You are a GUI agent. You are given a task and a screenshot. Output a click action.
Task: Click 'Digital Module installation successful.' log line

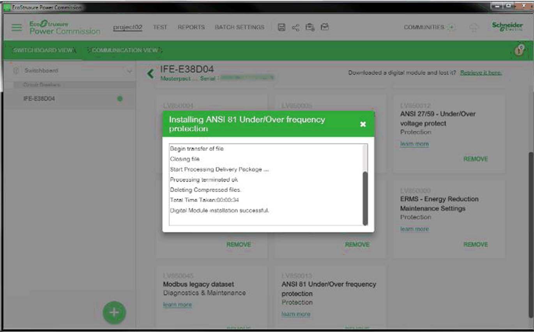[x=219, y=211]
